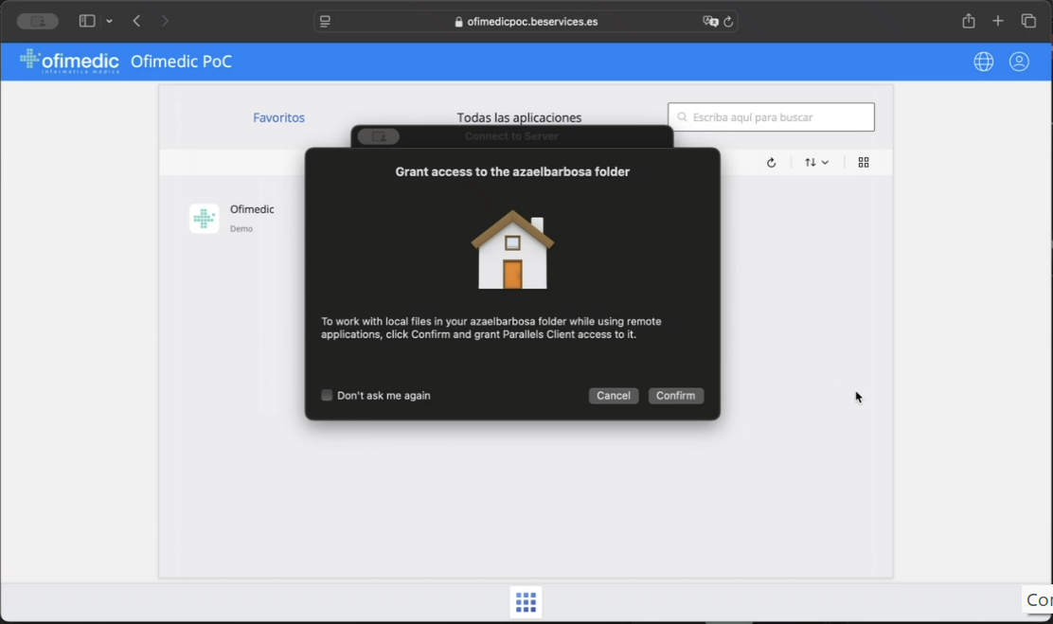Image resolution: width=1053 pixels, height=624 pixels.
Task: Switch to Todas las aplicaciones tab
Action: [519, 117]
